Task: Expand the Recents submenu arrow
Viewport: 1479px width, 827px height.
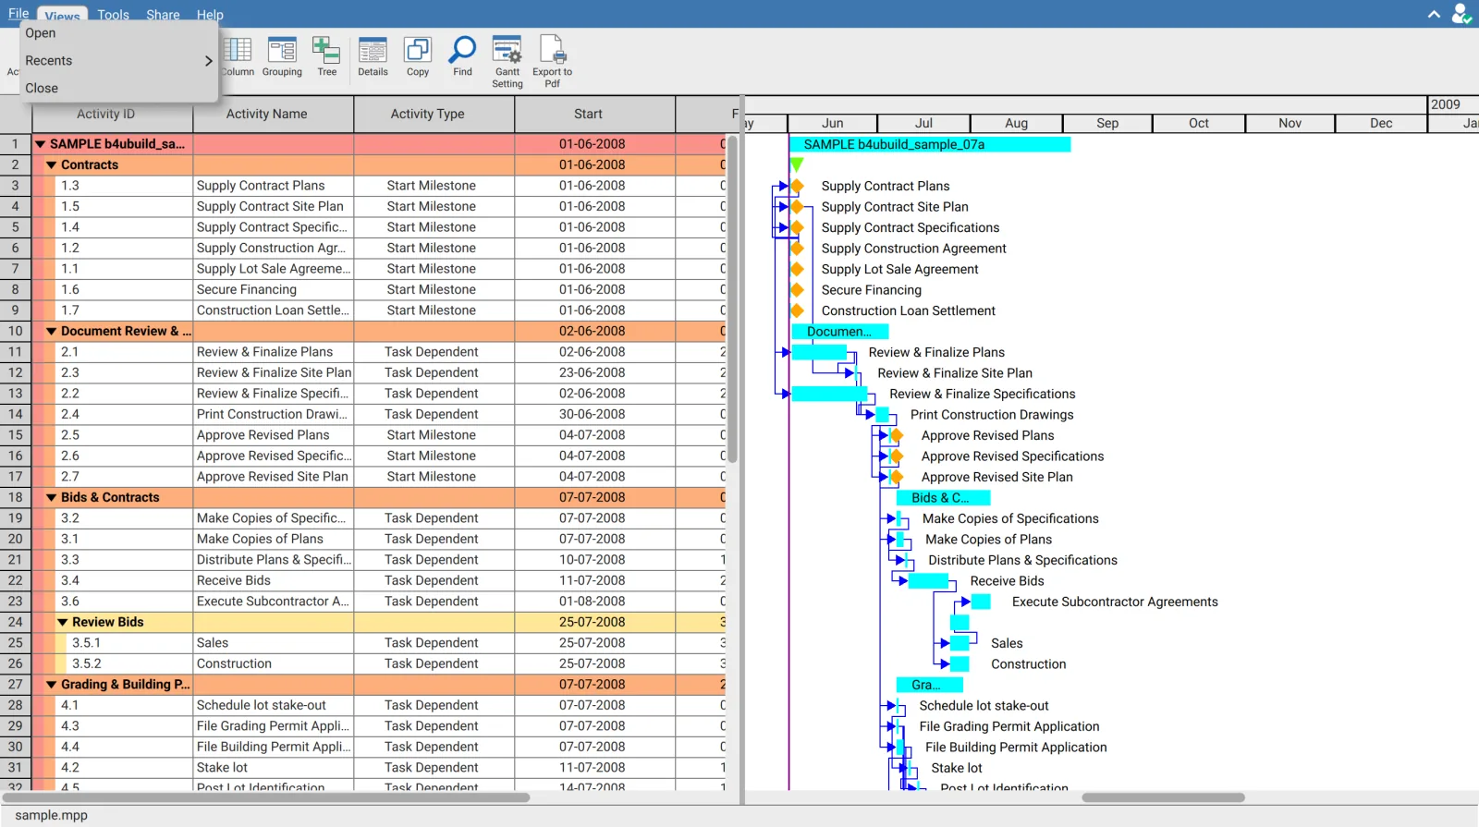Action: (x=208, y=61)
